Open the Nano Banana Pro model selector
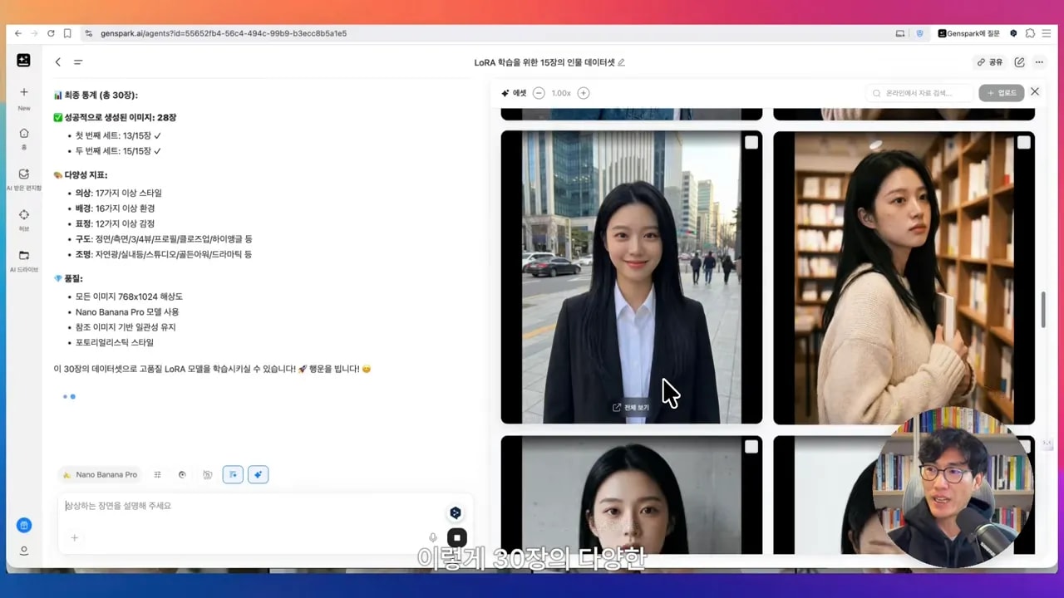Image resolution: width=1064 pixels, height=598 pixels. 99,474
